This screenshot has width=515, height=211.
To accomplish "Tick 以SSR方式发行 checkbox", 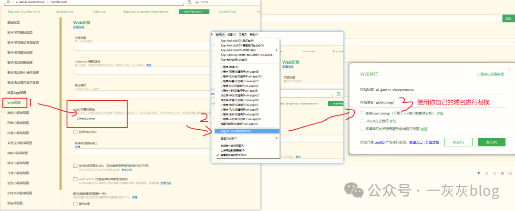I will pos(362,121).
